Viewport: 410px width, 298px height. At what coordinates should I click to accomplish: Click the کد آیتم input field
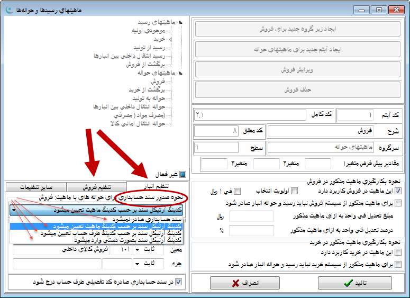pyautogui.click(x=356, y=115)
